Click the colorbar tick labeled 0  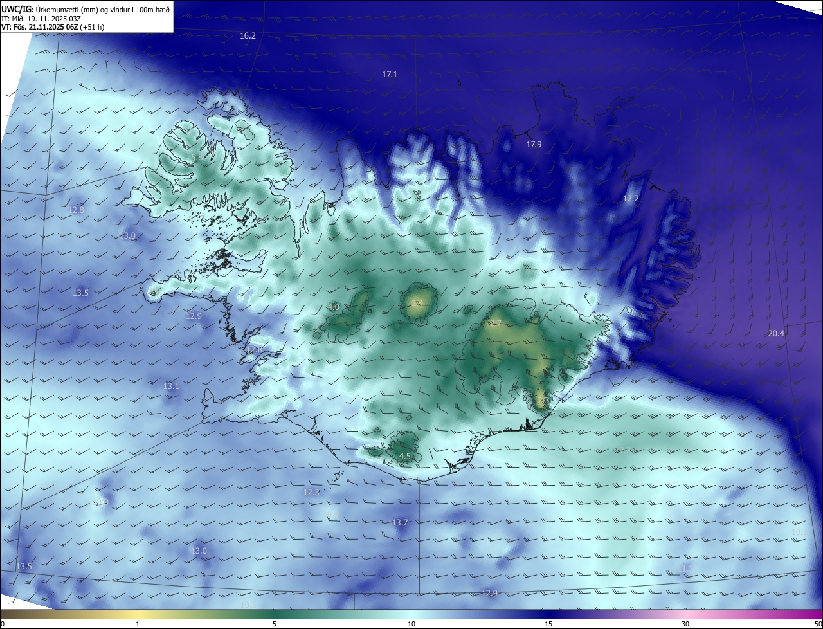(3, 624)
